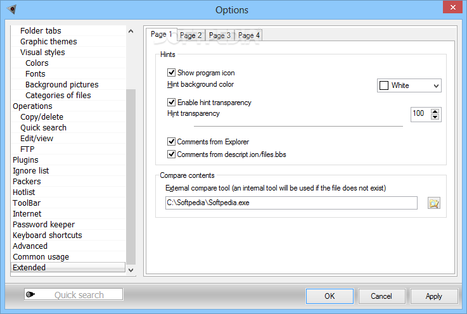Select Categories of files
Screen dimensions: 467x314
[x=68, y=95]
